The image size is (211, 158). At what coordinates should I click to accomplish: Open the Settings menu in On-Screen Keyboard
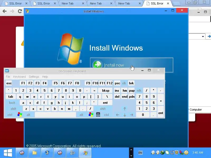pyautogui.click(x=34, y=77)
